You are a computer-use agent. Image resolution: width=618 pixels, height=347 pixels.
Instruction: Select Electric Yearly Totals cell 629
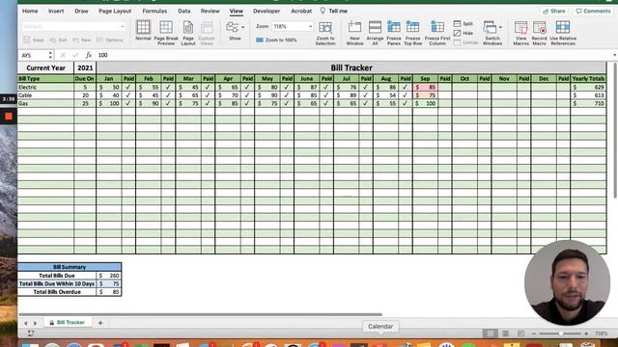point(588,87)
